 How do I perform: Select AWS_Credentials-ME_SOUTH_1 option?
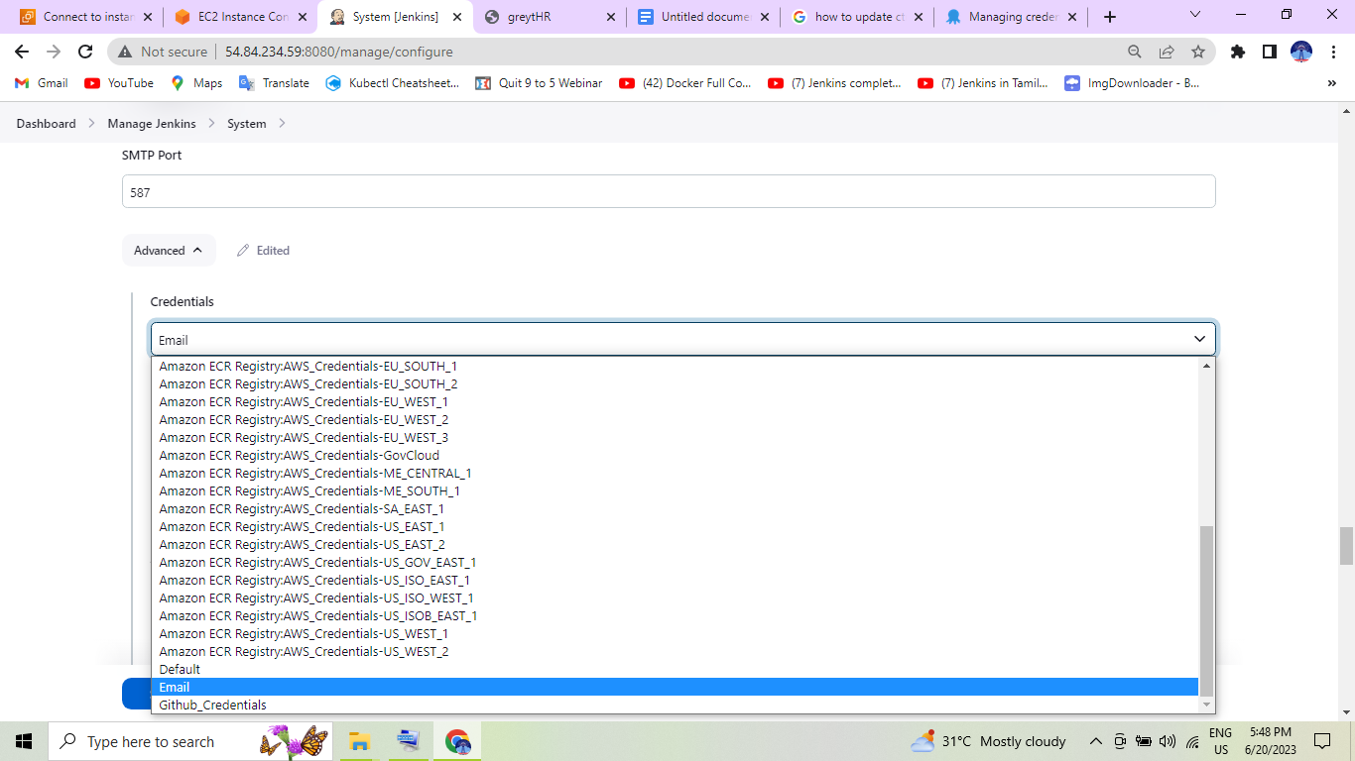coord(675,491)
